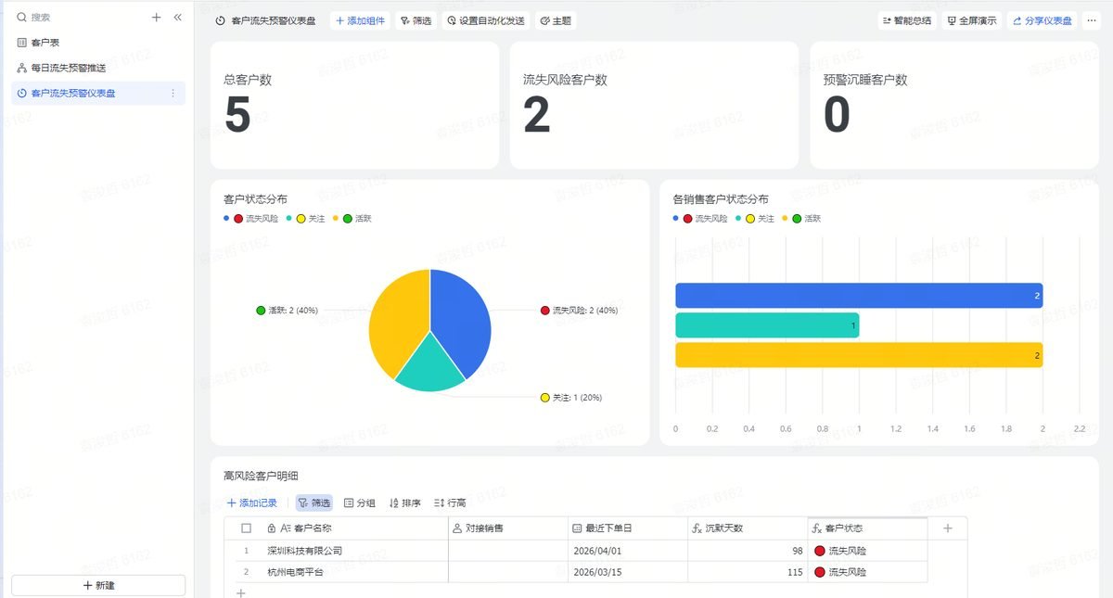Click the 各销售客户状态分布 chart title

click(x=721, y=199)
